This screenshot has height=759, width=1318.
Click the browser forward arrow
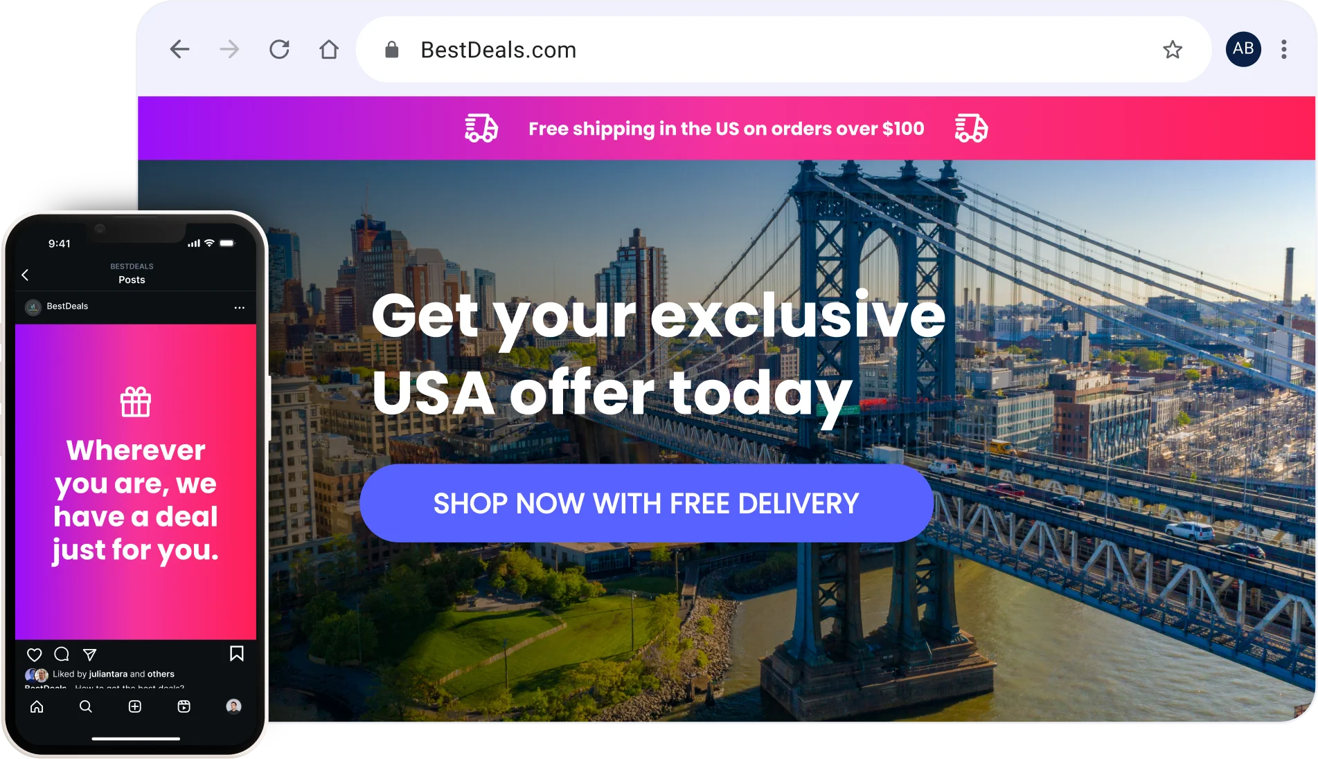[229, 49]
